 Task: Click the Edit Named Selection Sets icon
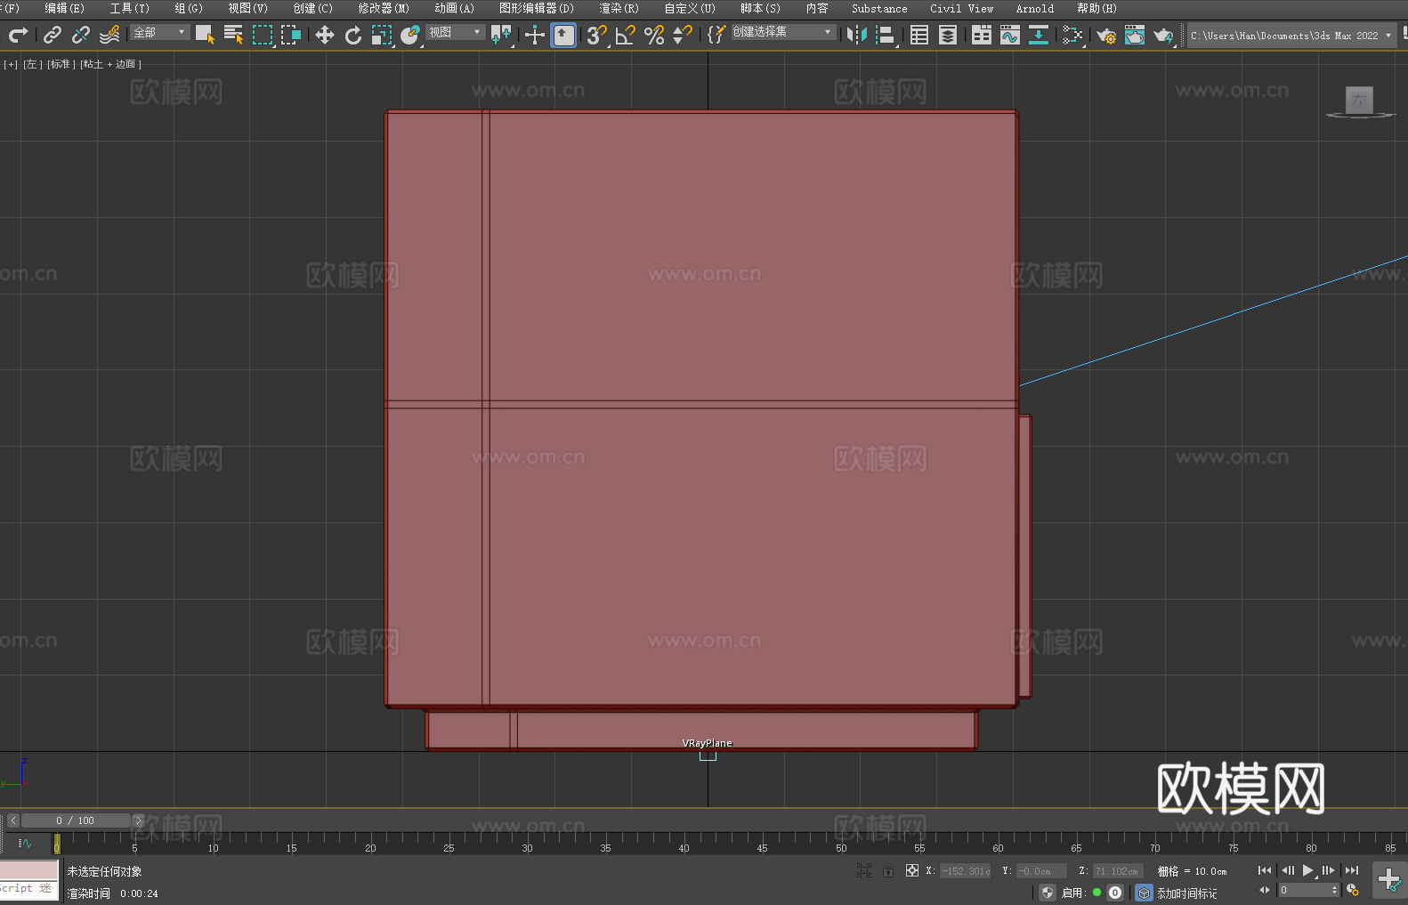coord(716,35)
